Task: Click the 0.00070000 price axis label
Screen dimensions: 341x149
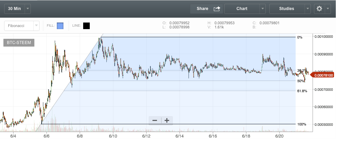Action: pyautogui.click(x=324, y=89)
